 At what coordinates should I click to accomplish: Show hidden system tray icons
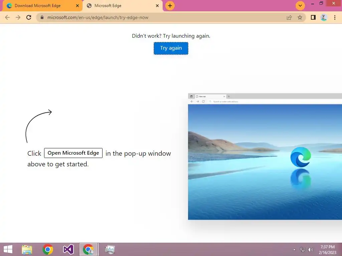click(295, 250)
